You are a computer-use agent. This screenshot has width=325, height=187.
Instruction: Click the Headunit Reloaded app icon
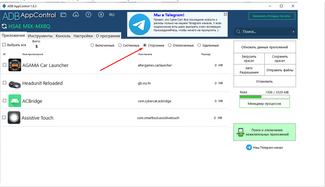click(x=14, y=84)
